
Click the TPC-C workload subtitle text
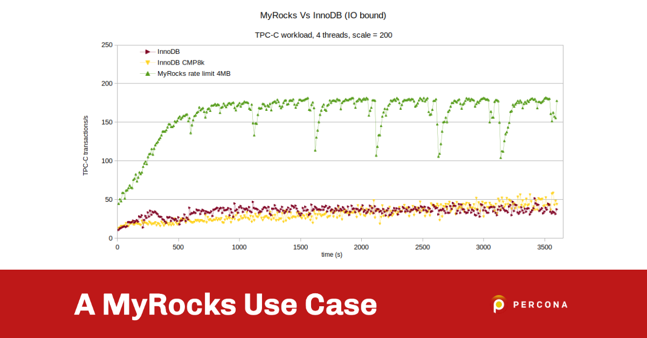(x=323, y=35)
